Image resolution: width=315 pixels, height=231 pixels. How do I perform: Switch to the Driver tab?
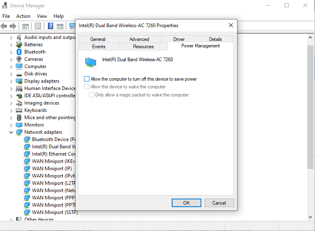point(179,39)
